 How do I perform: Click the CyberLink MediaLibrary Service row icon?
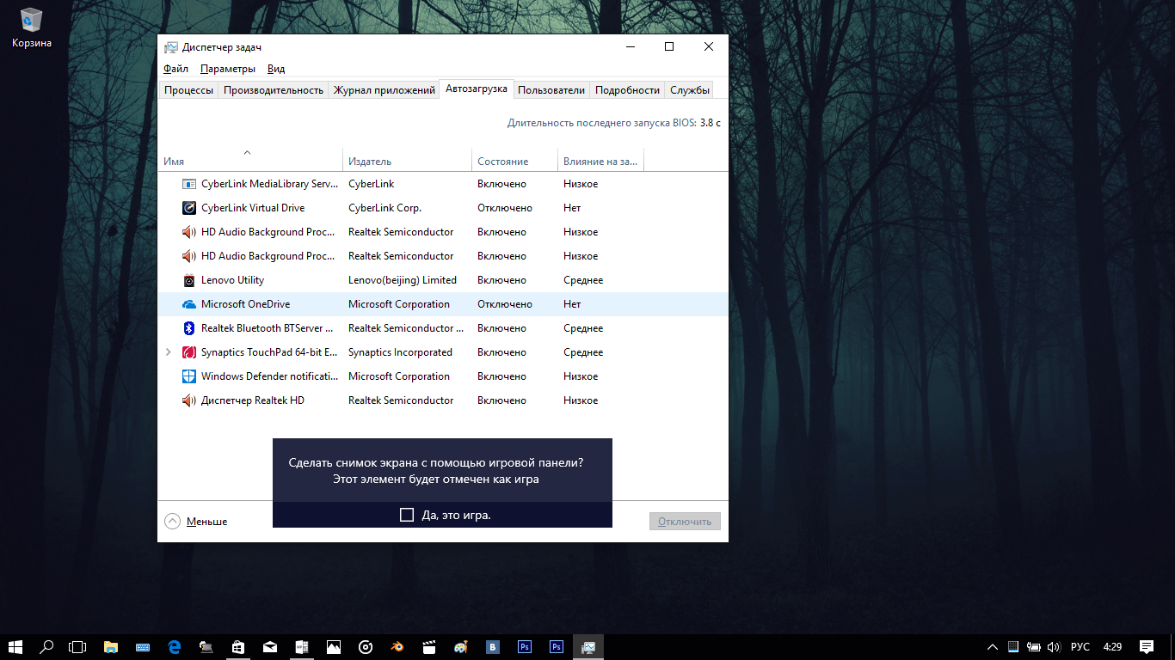point(189,184)
